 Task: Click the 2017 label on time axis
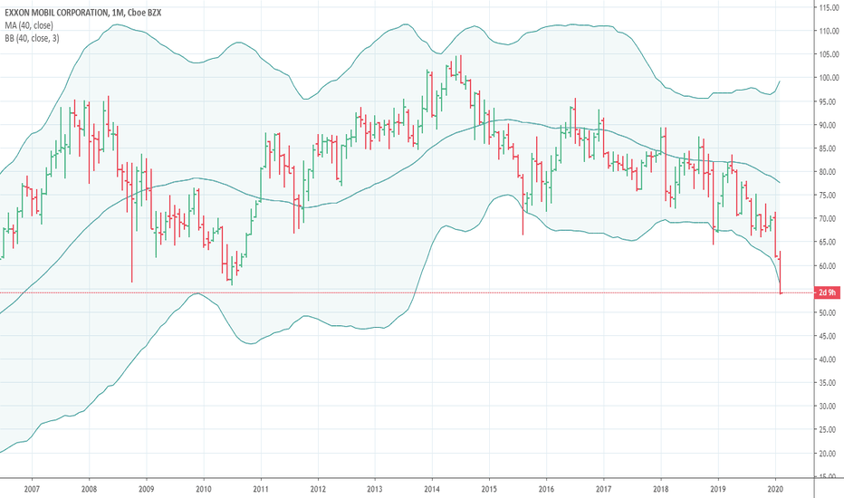(603, 489)
